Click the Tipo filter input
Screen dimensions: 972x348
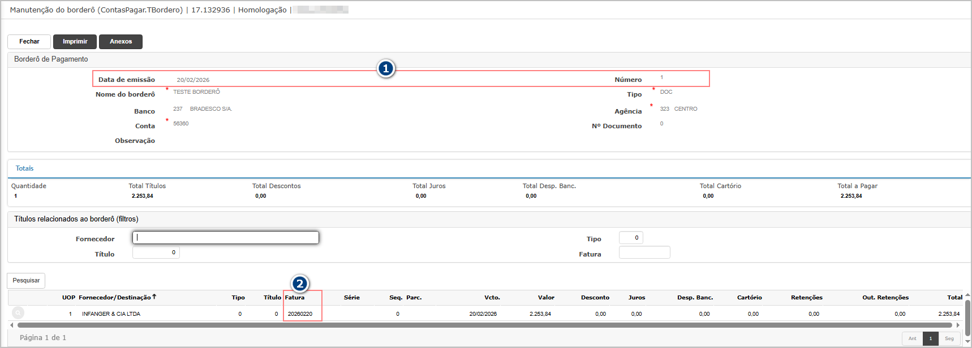(x=631, y=238)
